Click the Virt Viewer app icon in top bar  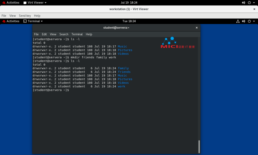(x=25, y=3)
